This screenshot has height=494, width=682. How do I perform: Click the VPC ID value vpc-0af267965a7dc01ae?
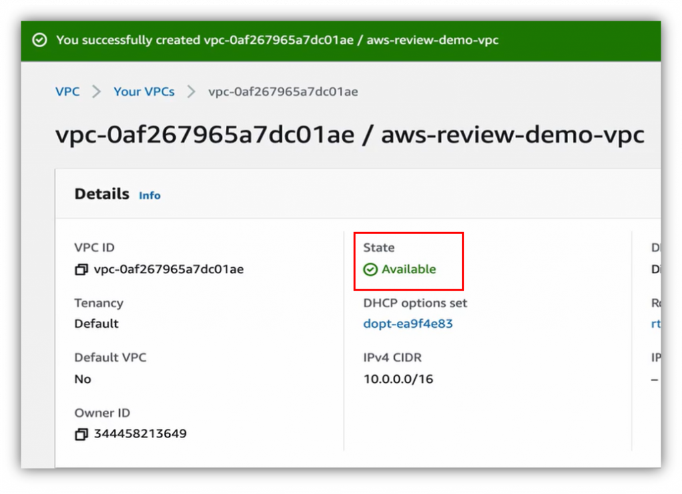click(x=169, y=269)
